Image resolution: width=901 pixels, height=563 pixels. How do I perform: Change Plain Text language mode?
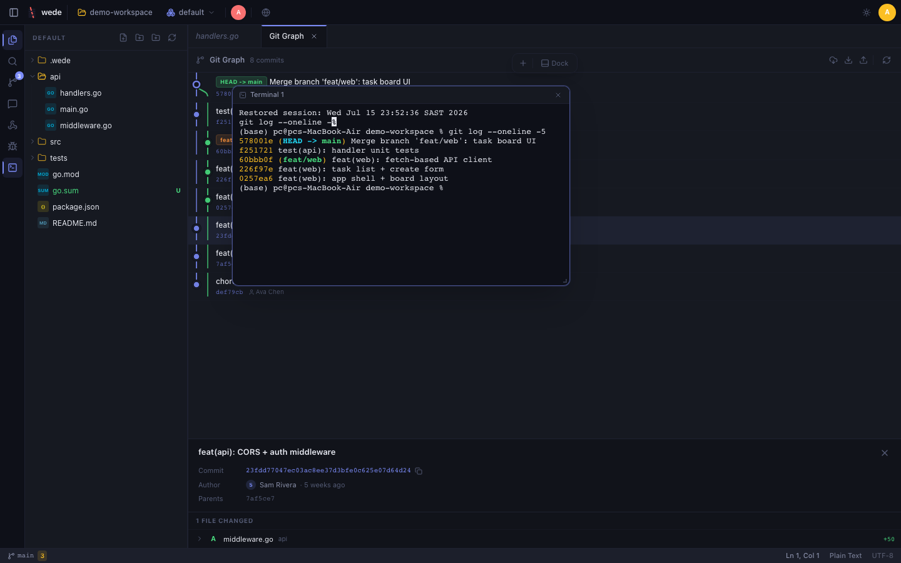pos(845,555)
